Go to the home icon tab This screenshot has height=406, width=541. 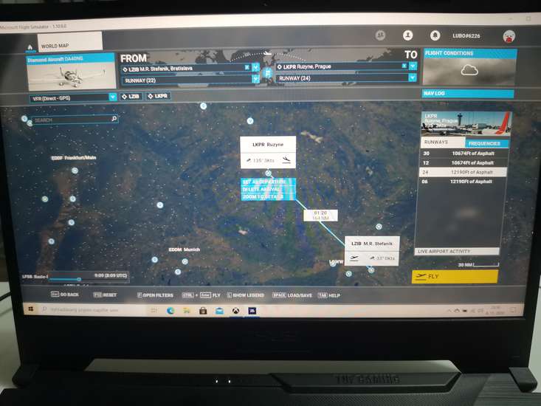pos(30,47)
